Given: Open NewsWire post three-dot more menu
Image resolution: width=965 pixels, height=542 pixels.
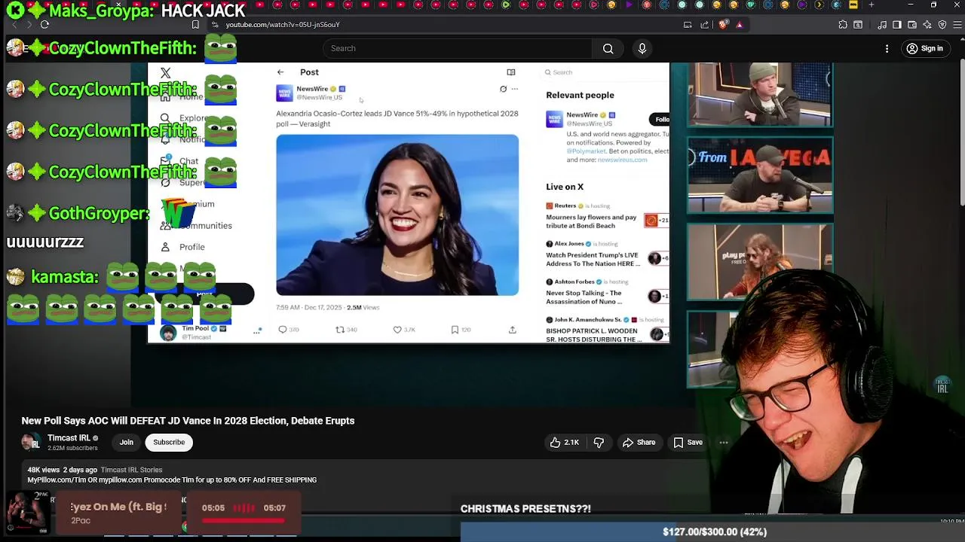Looking at the screenshot, I should pyautogui.click(x=515, y=89).
